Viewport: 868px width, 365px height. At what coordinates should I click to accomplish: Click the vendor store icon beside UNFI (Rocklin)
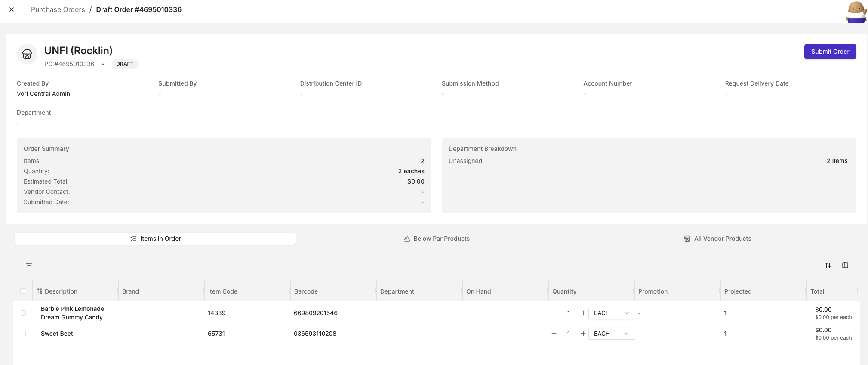tap(27, 54)
